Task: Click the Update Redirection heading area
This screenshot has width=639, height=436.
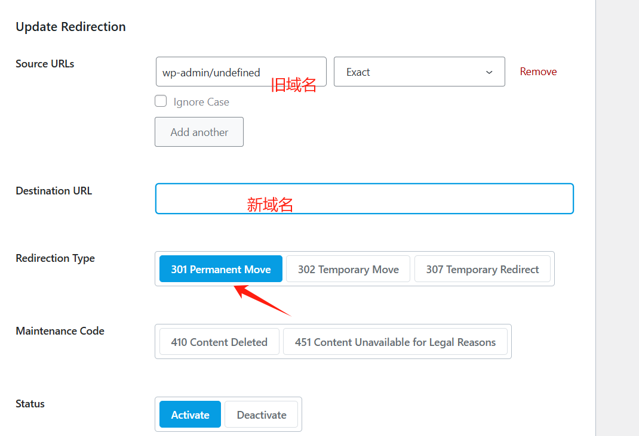Action: 70,26
